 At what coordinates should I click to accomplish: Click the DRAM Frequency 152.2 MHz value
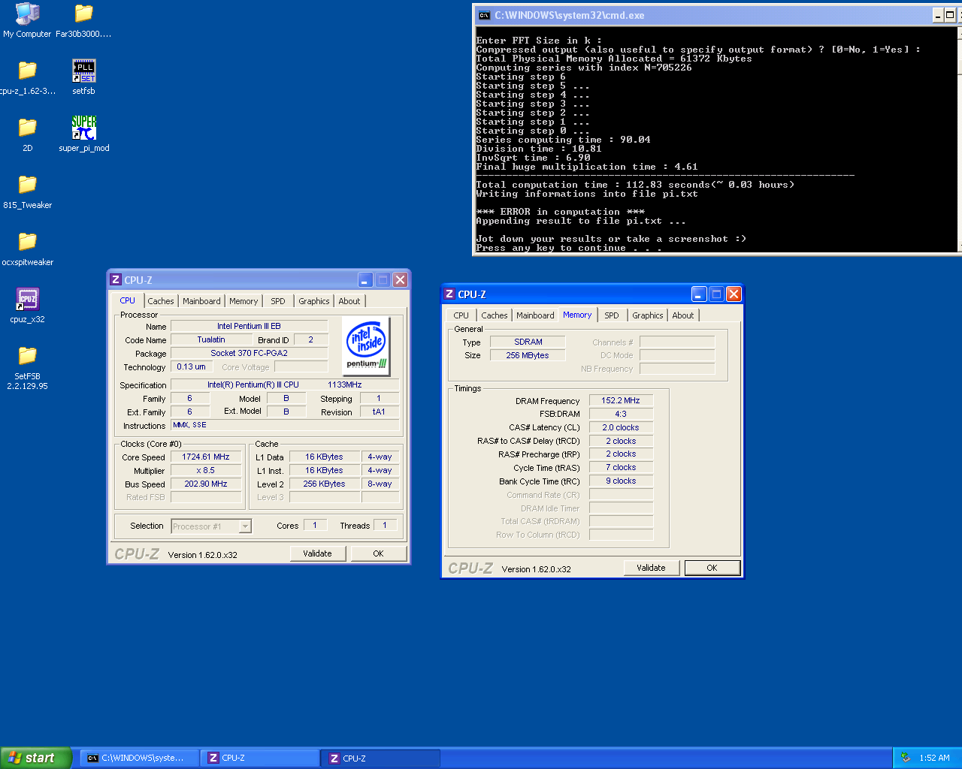tap(621, 400)
